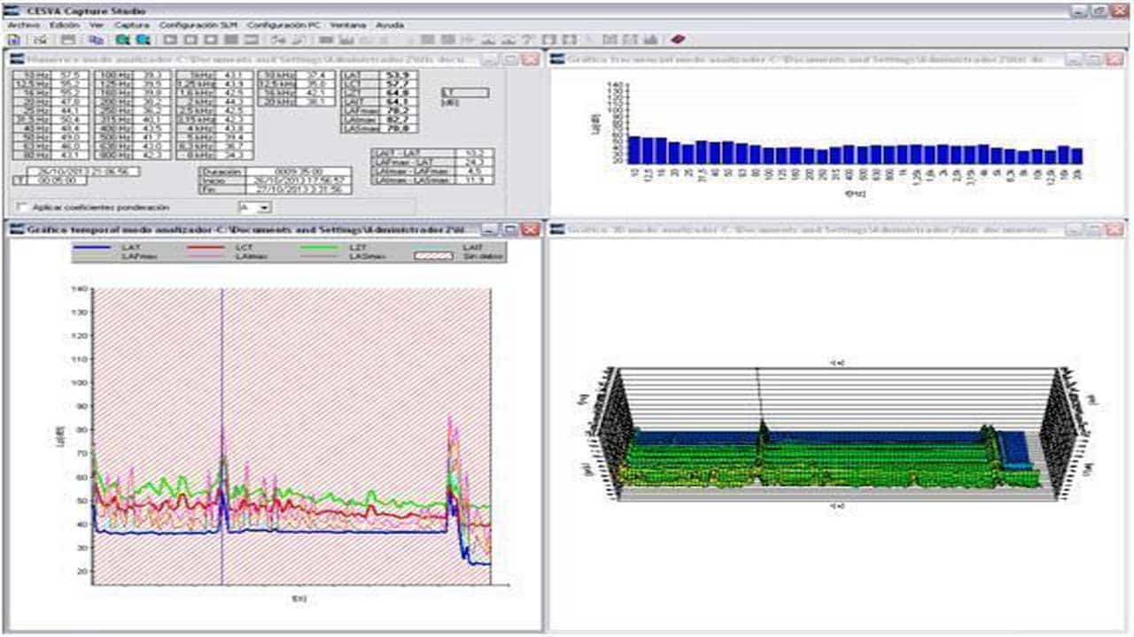Viewport: 1134px width, 637px height.
Task: Click the first toolbar icon for new document
Action: click(x=14, y=40)
